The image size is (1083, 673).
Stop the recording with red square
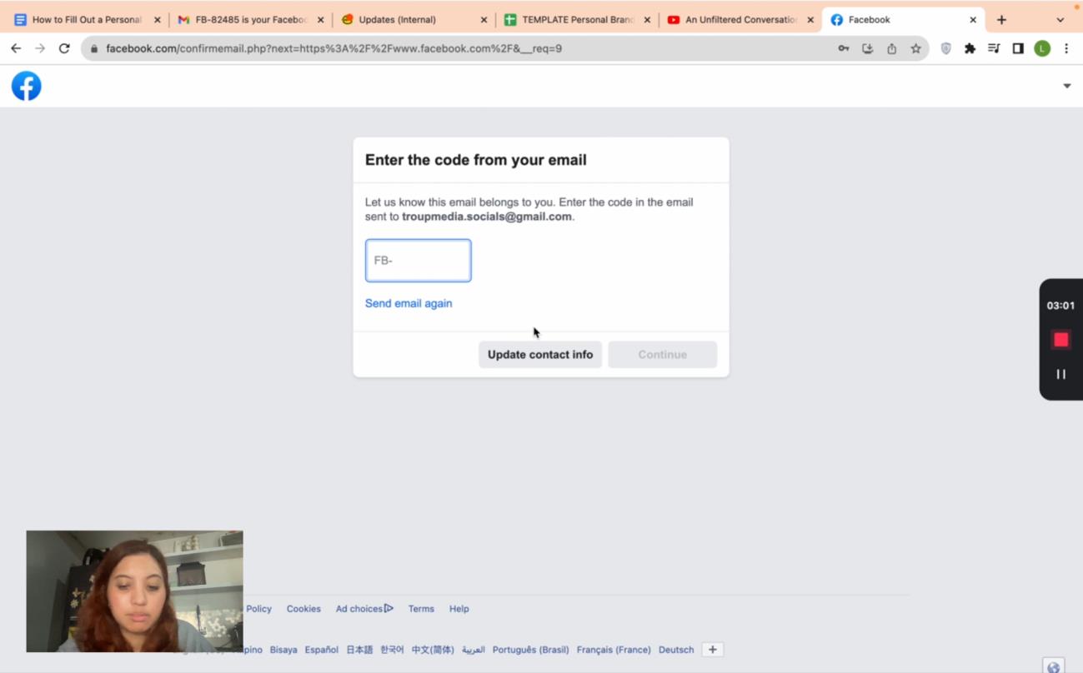1060,340
